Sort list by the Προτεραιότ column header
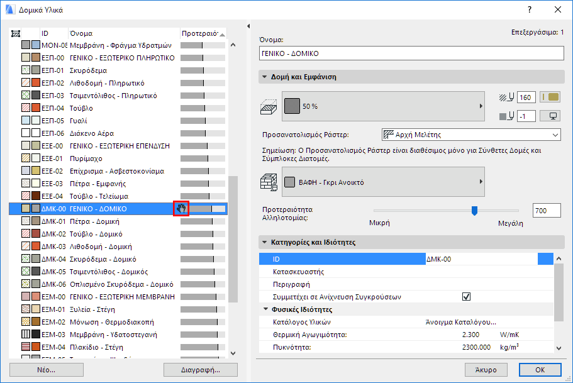573x383 pixels. click(x=203, y=33)
